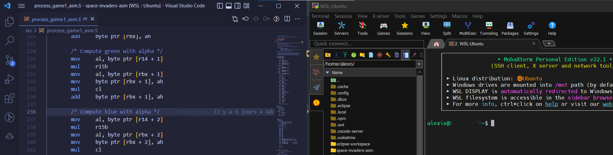Click the go to parent folder icon
The width and height of the screenshot is (613, 155).
point(328,55)
